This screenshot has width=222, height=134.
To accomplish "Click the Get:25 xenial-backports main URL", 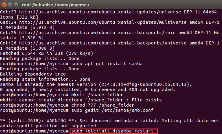I will (97, 33).
